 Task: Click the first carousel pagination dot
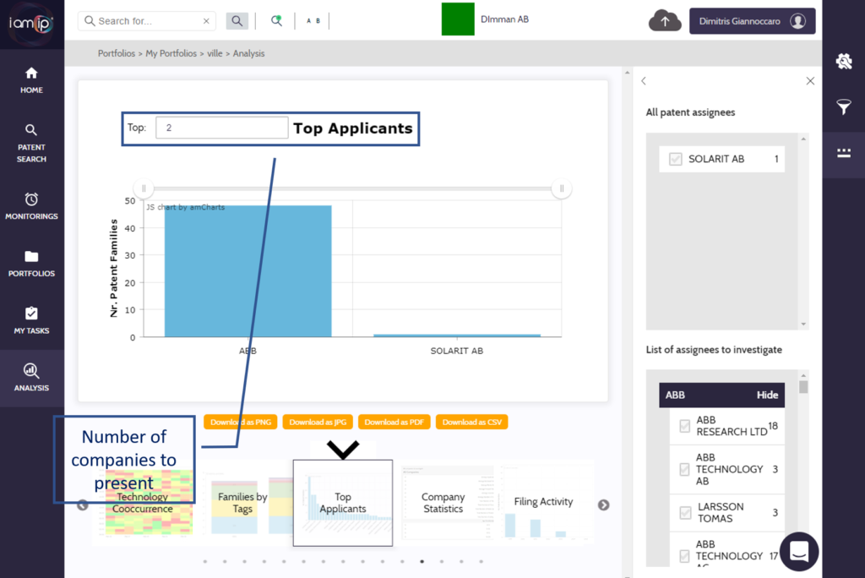205,561
